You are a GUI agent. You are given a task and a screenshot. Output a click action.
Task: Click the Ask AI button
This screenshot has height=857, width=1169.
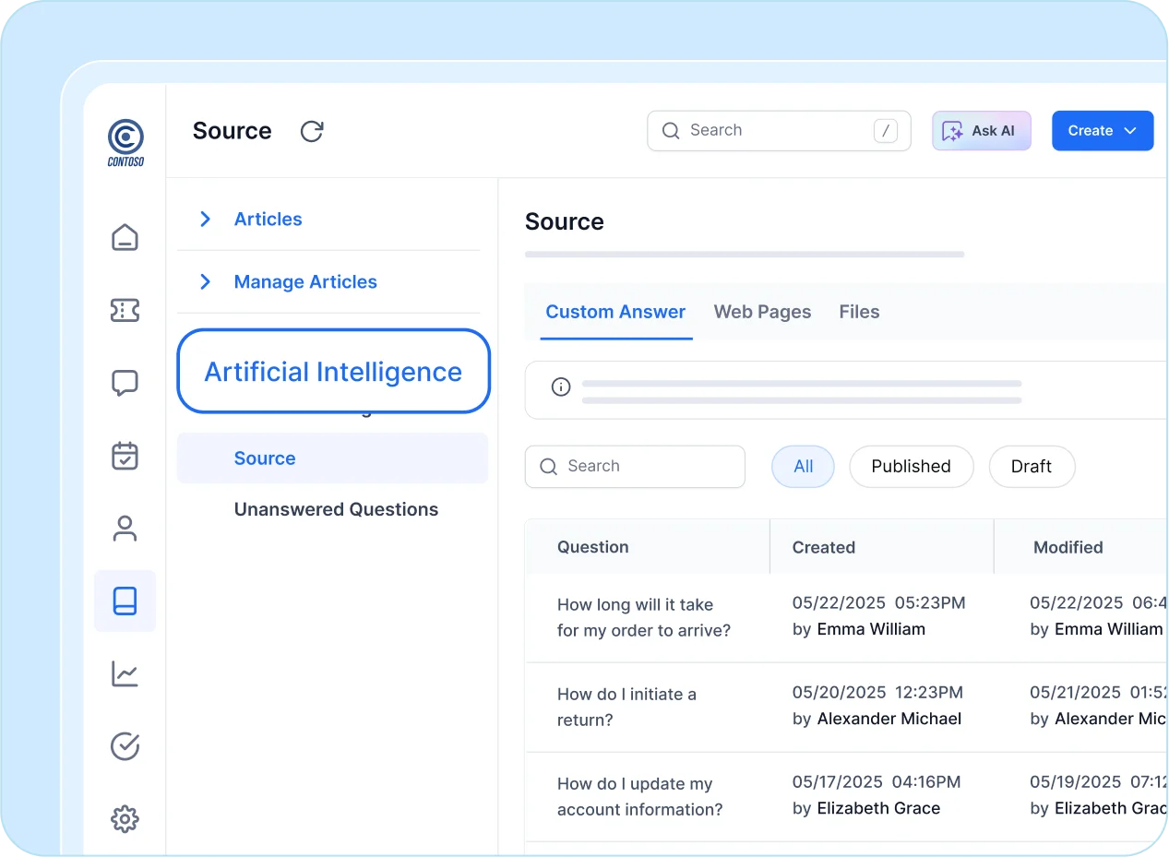tap(982, 131)
